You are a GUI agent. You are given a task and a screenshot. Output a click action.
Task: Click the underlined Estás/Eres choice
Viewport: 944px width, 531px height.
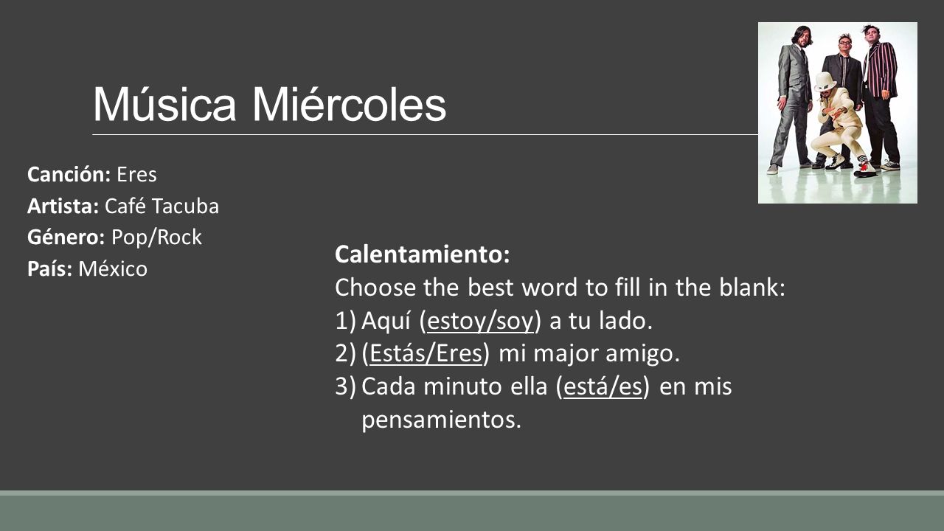(x=426, y=354)
